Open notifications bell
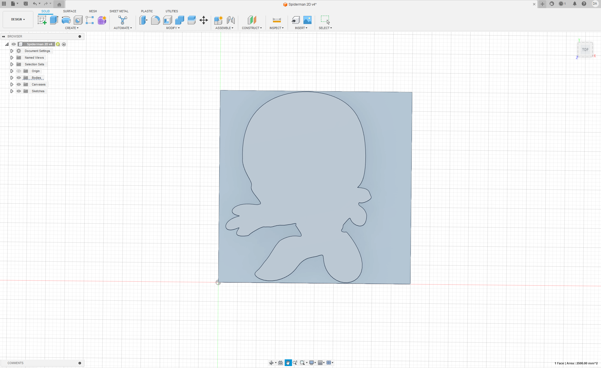Image resolution: width=601 pixels, height=368 pixels. point(574,4)
